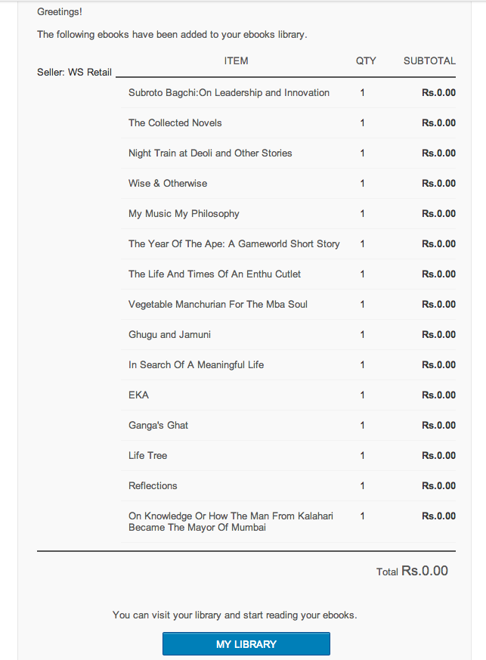Viewport: 486px width, 660px height.
Task: Click the SUBTOTAL column header
Action: [429, 61]
